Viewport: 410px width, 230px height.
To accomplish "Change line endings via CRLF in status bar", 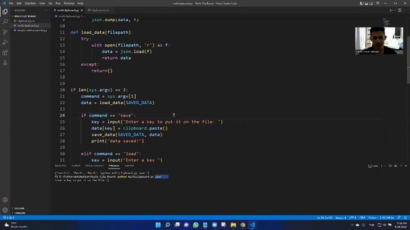I will [362, 217].
